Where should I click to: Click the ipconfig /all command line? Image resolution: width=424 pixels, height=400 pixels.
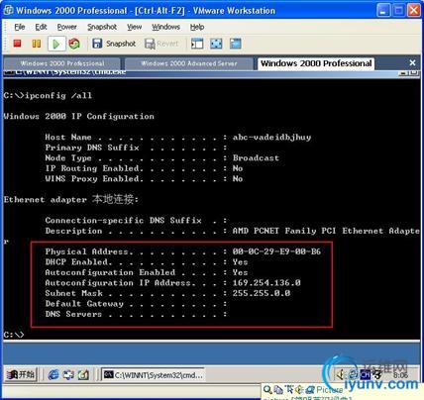click(x=48, y=96)
